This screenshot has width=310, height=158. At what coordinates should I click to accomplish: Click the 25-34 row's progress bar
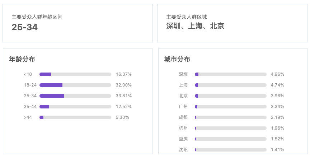tap(75, 96)
